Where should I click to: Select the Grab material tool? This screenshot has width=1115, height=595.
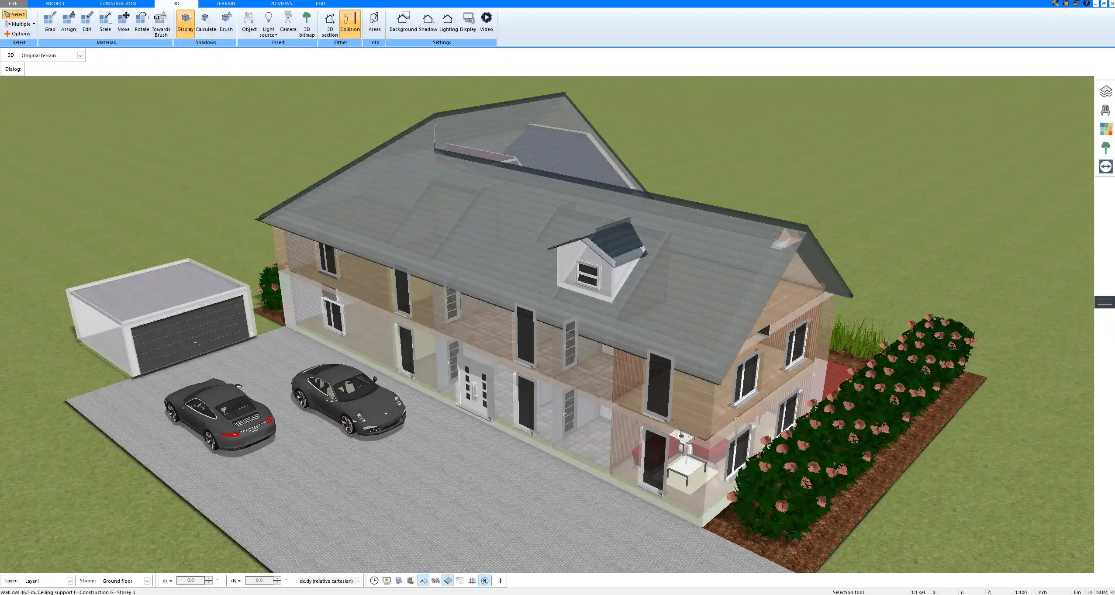pyautogui.click(x=50, y=22)
